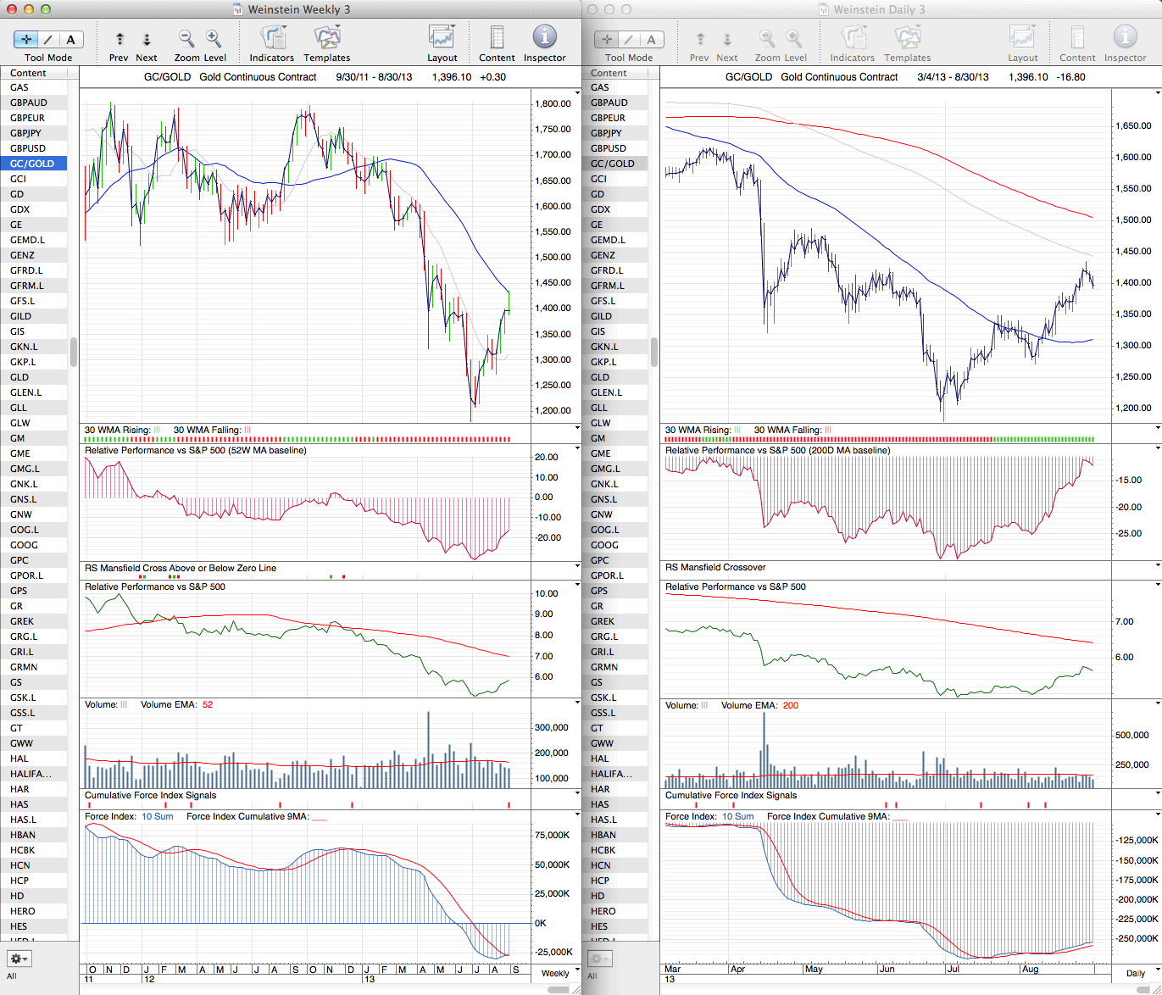Click the Content column header in weekly list
1162x995 pixels.
(x=29, y=73)
